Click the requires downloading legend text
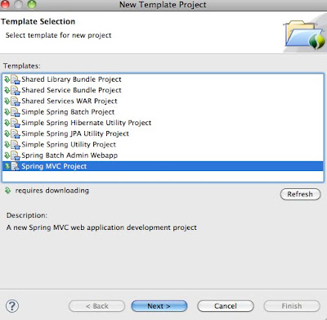This screenshot has width=327, height=320. [x=52, y=191]
